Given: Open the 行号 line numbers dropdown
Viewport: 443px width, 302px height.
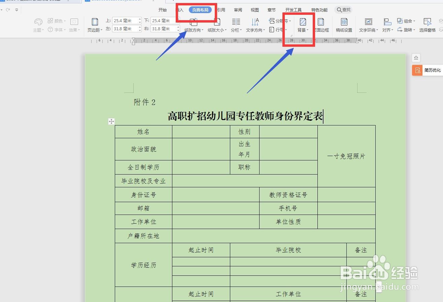Looking at the screenshot, I should click(278, 30).
